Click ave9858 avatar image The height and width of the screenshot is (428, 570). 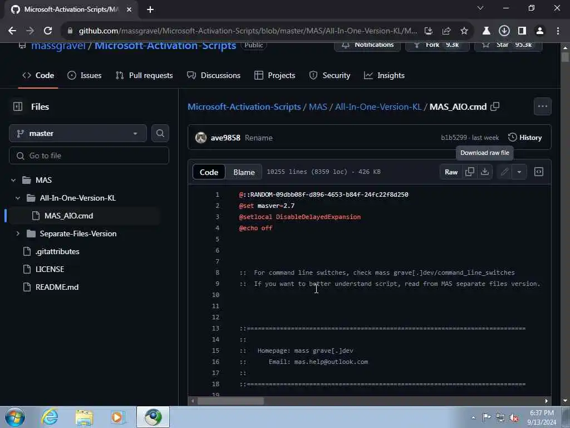(200, 138)
